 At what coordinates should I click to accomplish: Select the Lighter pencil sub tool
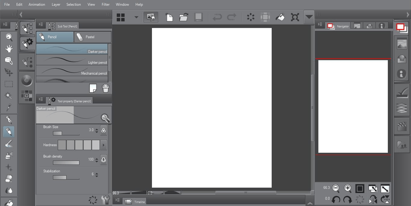(72, 60)
